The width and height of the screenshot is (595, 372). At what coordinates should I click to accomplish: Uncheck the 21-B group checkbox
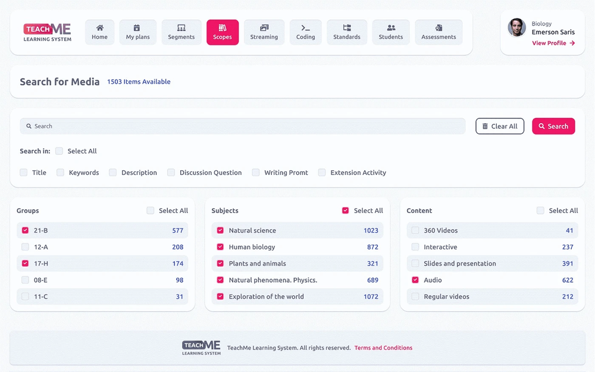click(x=25, y=230)
